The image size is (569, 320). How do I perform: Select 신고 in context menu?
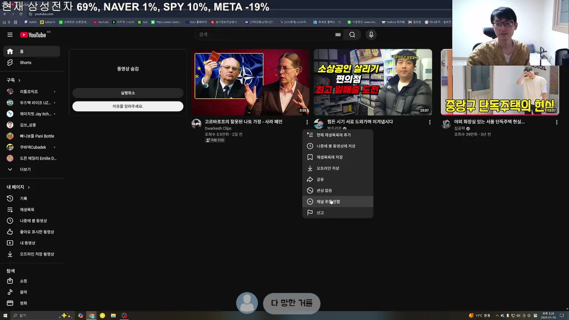338,213
